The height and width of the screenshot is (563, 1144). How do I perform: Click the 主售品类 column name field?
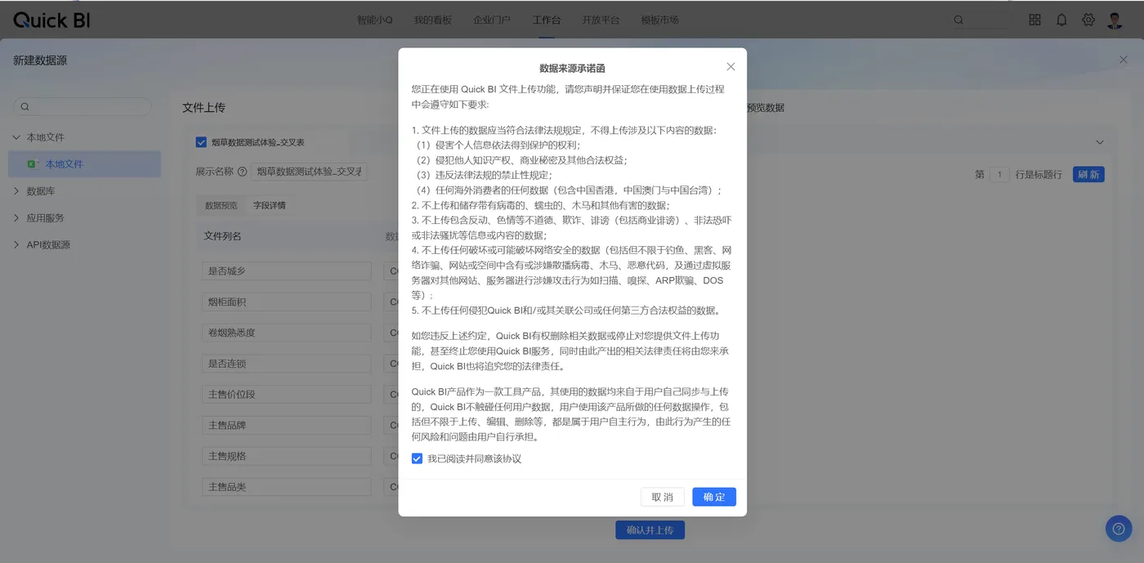pos(287,487)
